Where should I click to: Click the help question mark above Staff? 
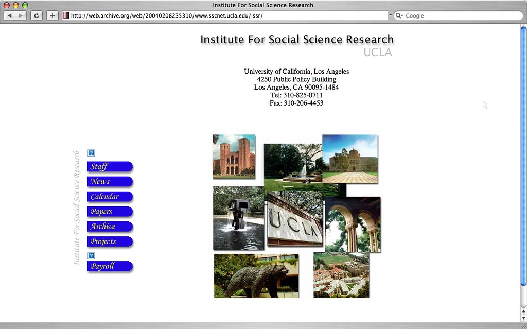(91, 153)
